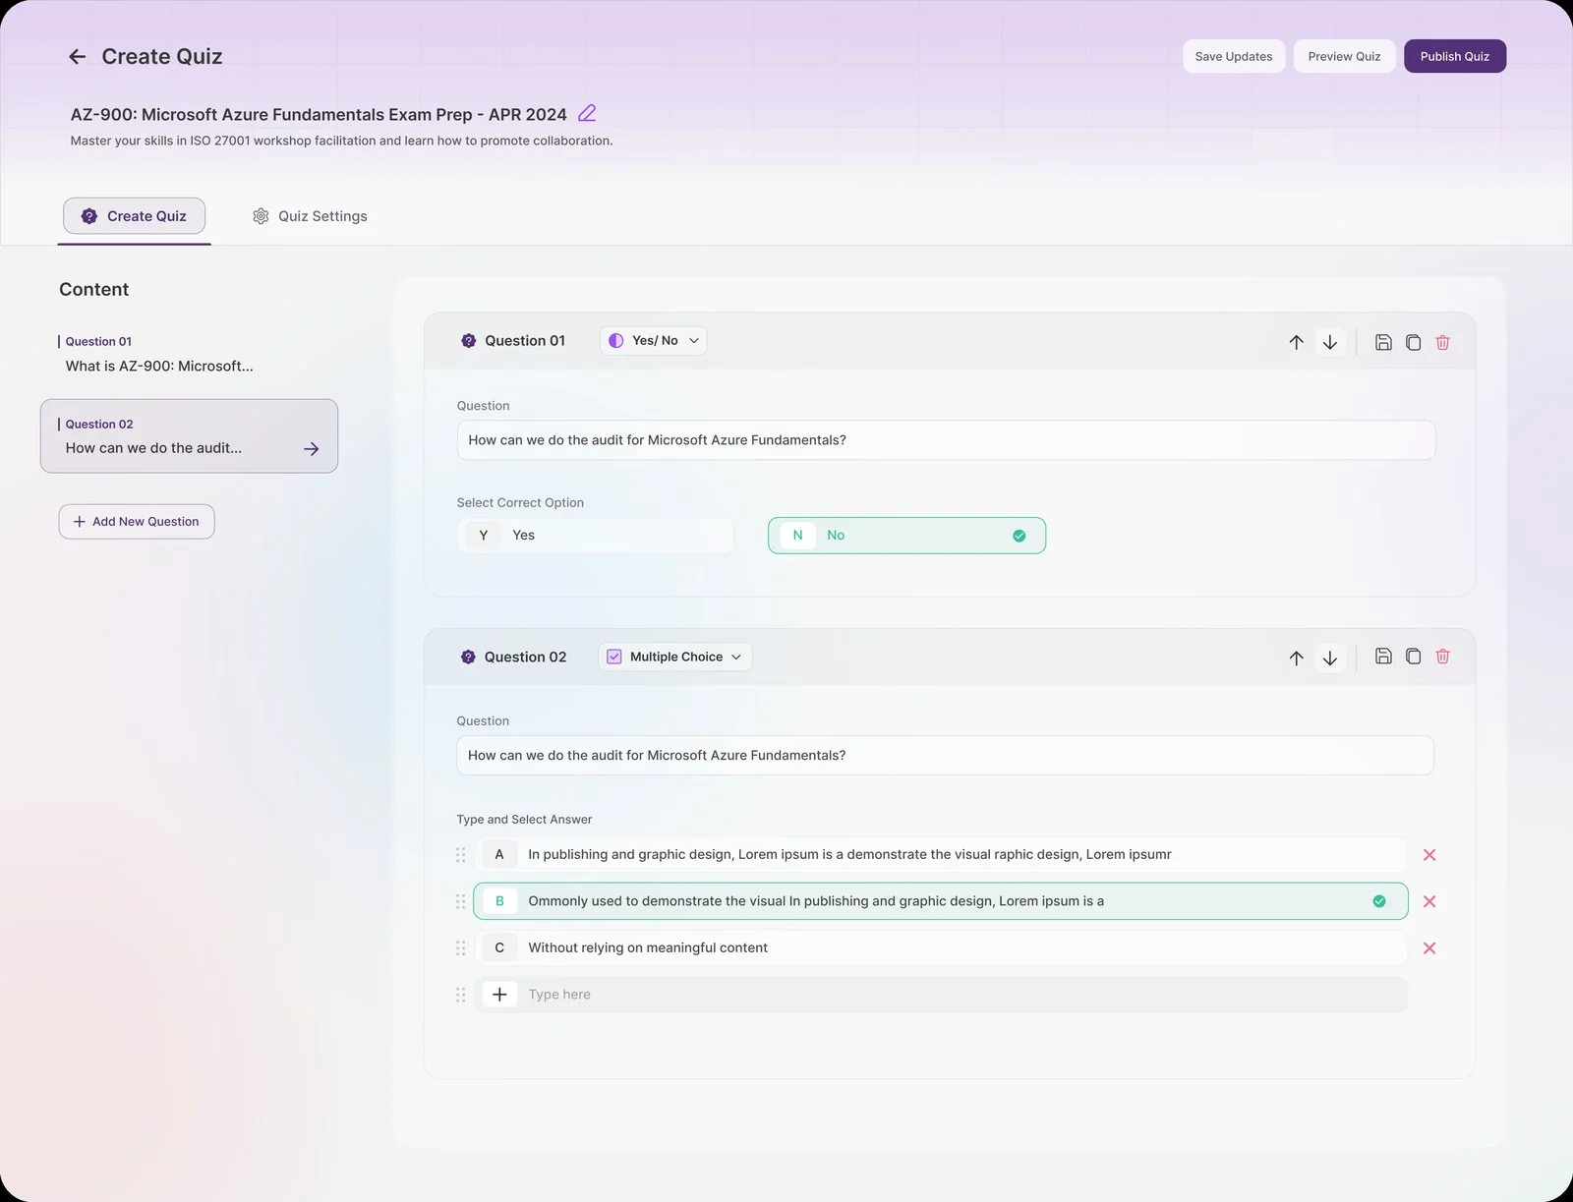
Task: Grab the drag handle for option B
Action: coord(460,901)
